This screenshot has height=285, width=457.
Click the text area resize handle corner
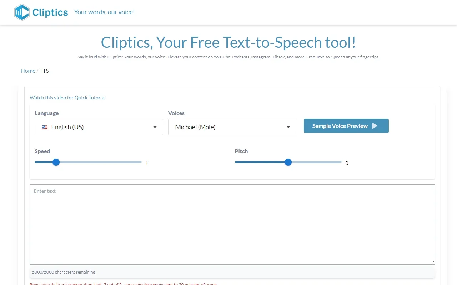pyautogui.click(x=432, y=262)
